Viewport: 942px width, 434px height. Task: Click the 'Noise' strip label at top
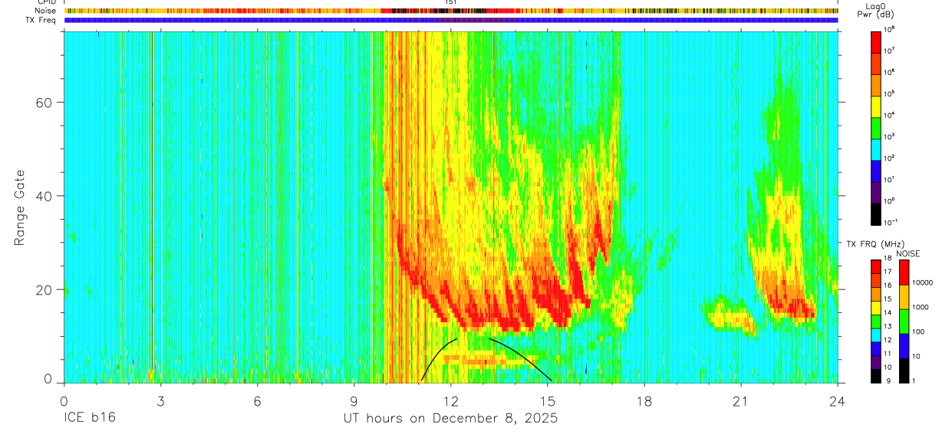44,11
